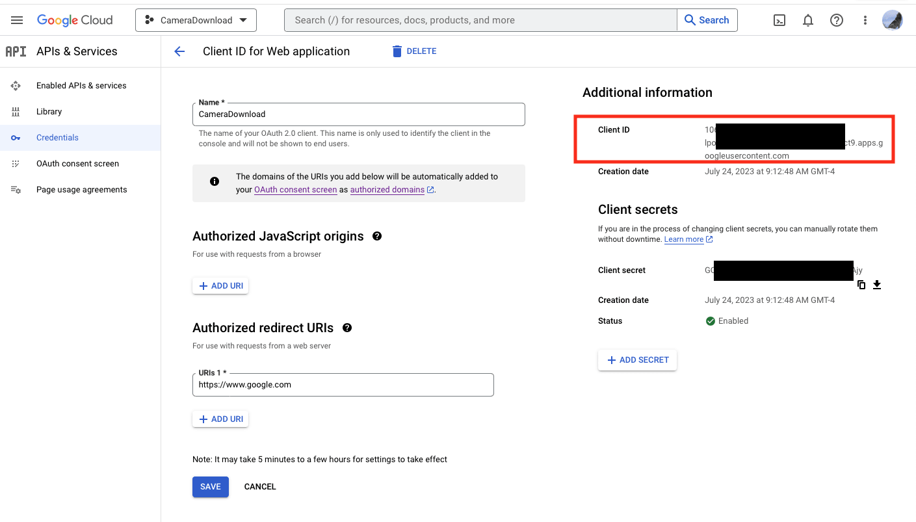
Task: Show help for Authorized JavaScript origins
Action: pyautogui.click(x=377, y=236)
